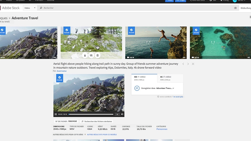The image size is (251, 141).
Task: Click the cloud save to library icon
Action: [x=137, y=88]
